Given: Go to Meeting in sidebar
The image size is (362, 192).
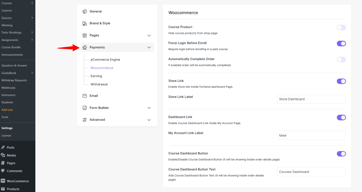Looking at the screenshot, I should 7,25.
